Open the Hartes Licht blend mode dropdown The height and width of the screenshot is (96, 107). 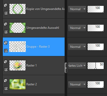(x=77, y=66)
